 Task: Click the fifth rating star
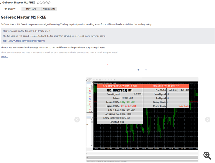coord(49,3)
